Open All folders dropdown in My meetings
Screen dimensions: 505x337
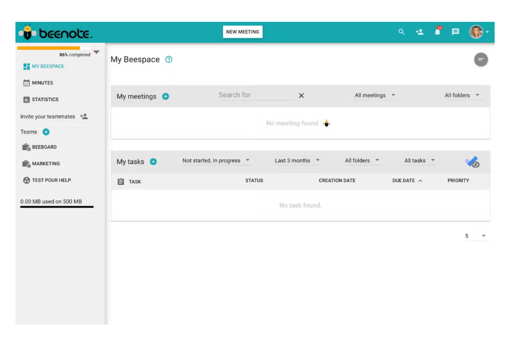[x=462, y=95]
